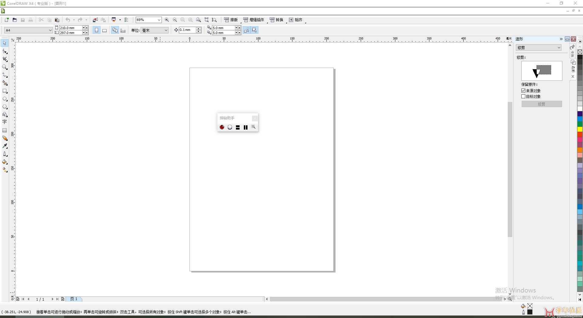This screenshot has width=583, height=318.
Task: Open a file with the folder icon
Action: (x=15, y=20)
